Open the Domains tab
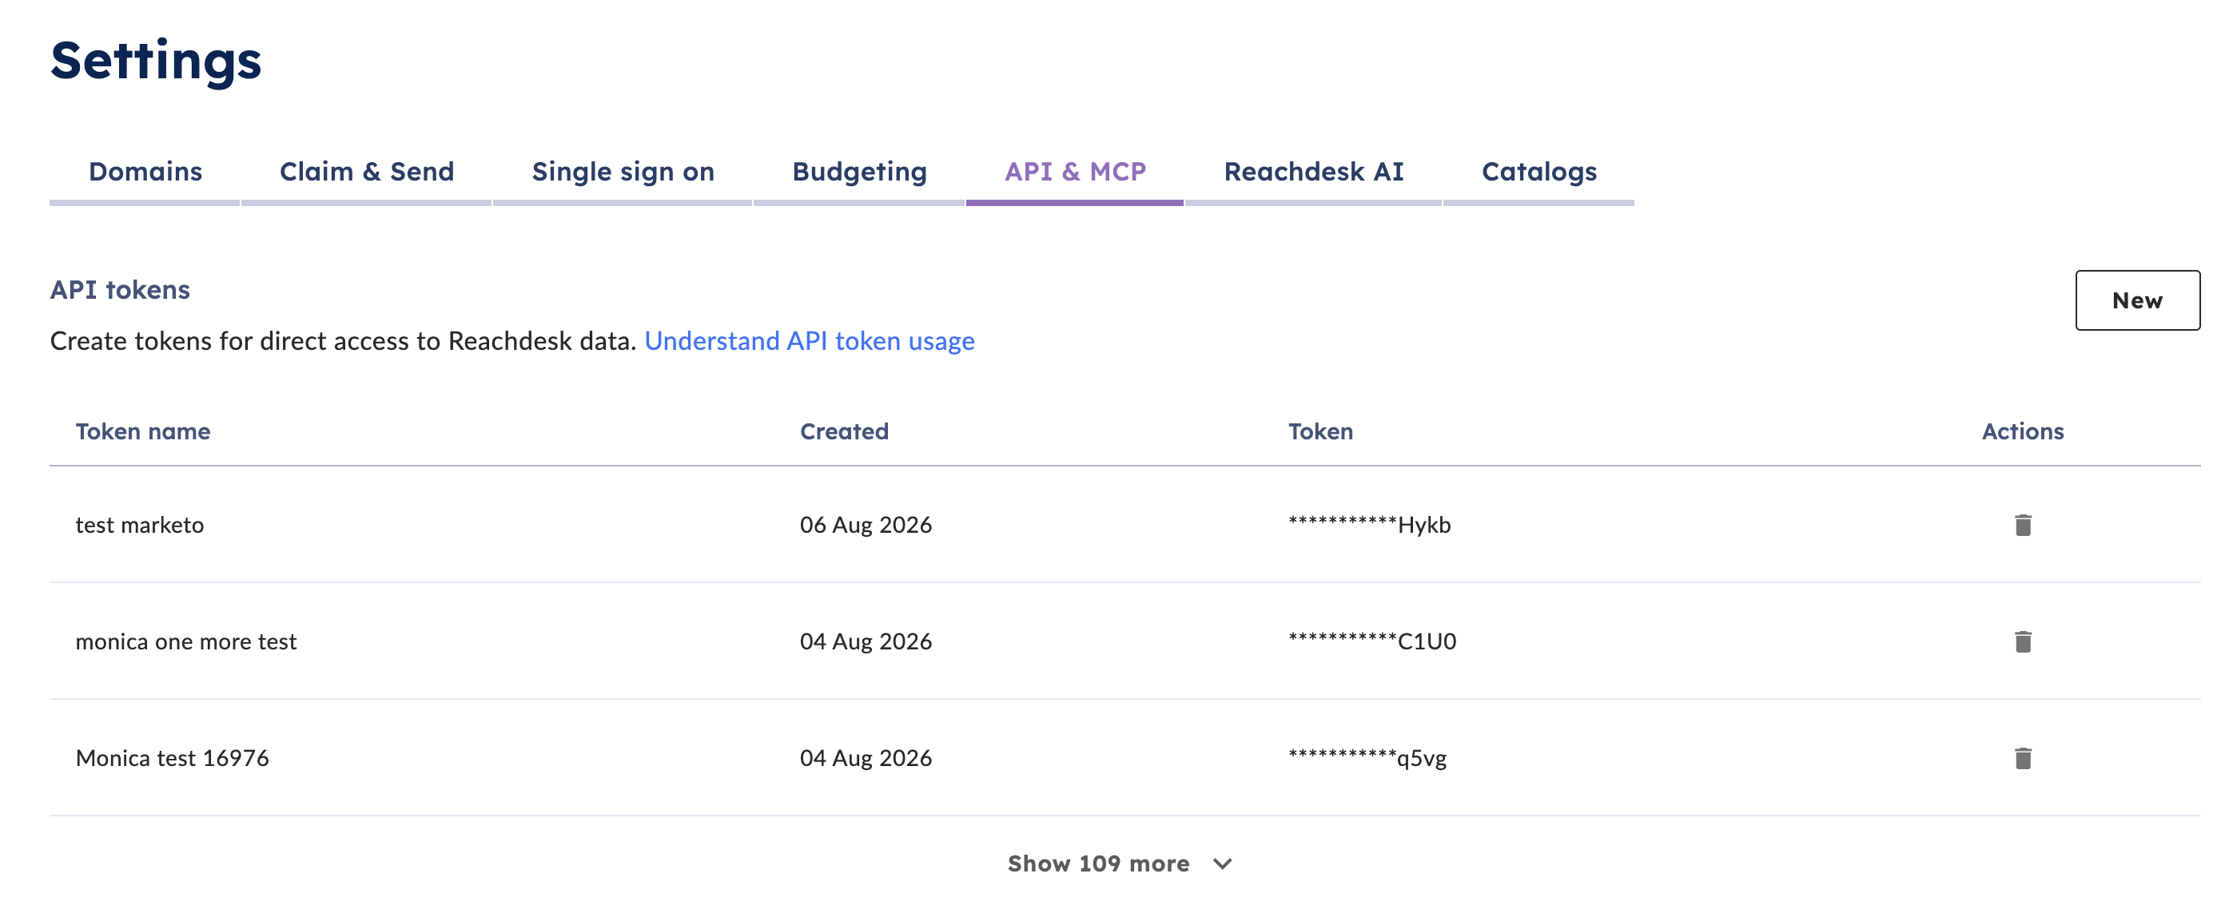 (x=145, y=172)
